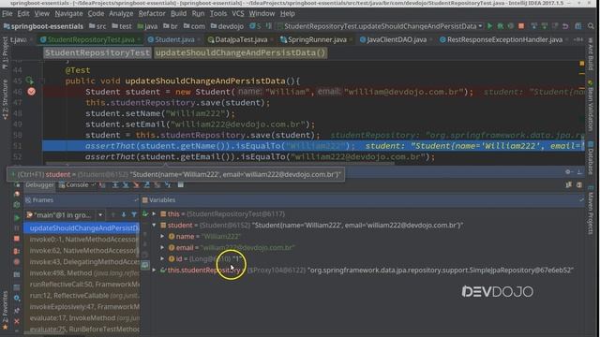Viewport: 600px width, 337px height.
Task: Toggle the Structure tool window stripe
Action: pos(5,100)
